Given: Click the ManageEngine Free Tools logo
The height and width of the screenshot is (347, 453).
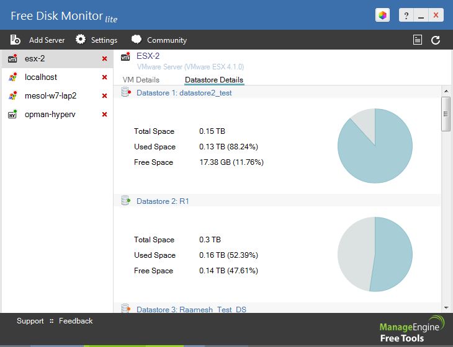Looking at the screenshot, I should point(411,329).
